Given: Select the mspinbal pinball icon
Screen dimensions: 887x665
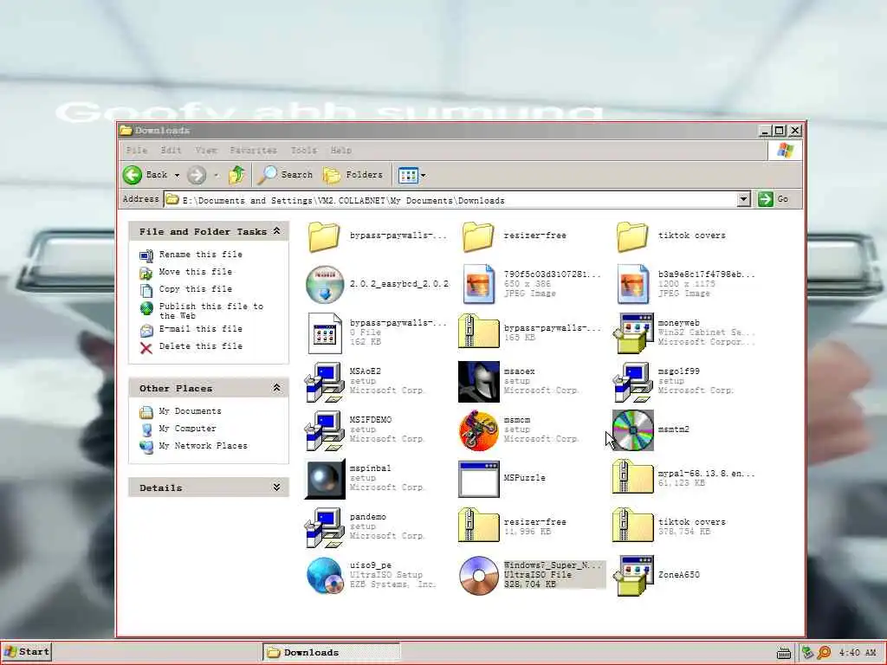Looking at the screenshot, I should click(x=325, y=479).
